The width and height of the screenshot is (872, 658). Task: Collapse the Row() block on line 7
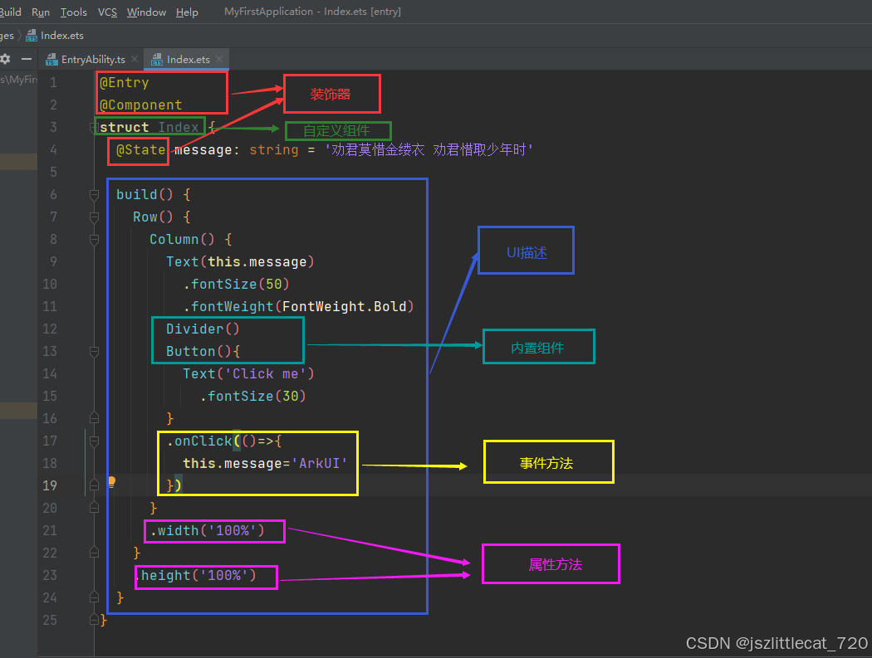pos(94,217)
